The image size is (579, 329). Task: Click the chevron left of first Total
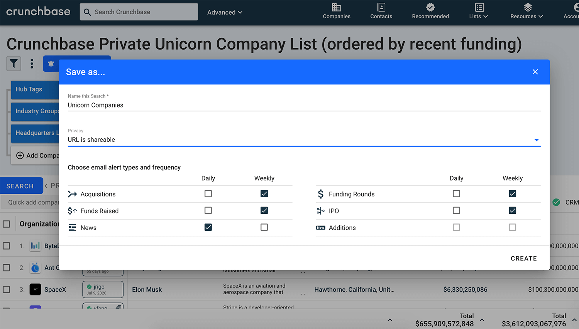point(390,320)
